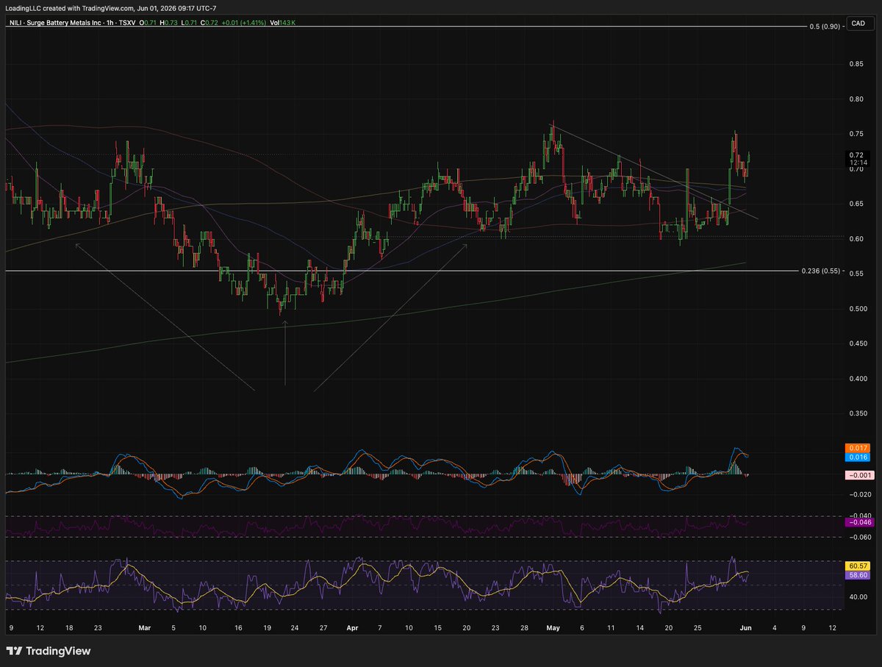The width and height of the screenshot is (882, 667).
Task: Click the 0.350 price axis label
Action: click(858, 414)
